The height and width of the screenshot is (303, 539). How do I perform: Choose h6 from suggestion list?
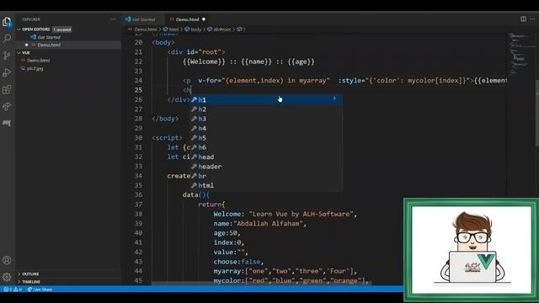[x=266, y=147]
